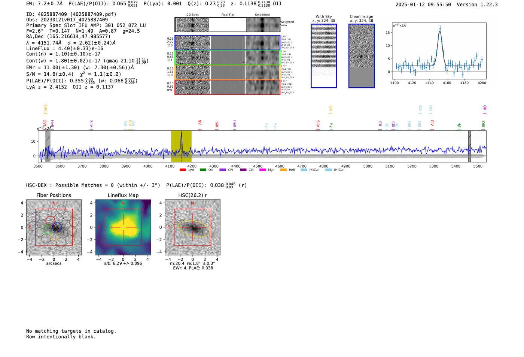
Task: Click the orange HeII legend swatch
Action: coord(283,170)
